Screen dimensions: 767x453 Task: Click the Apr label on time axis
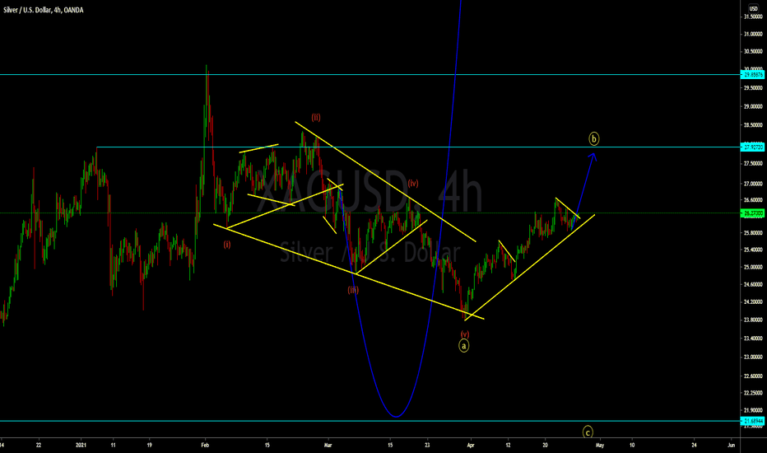(471, 445)
